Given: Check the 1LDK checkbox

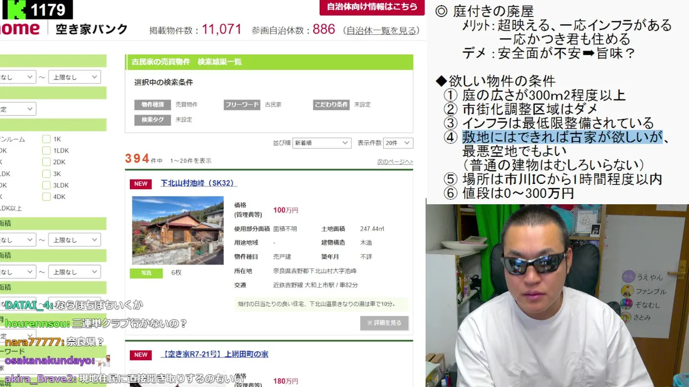Looking at the screenshot, I should pyautogui.click(x=46, y=150).
